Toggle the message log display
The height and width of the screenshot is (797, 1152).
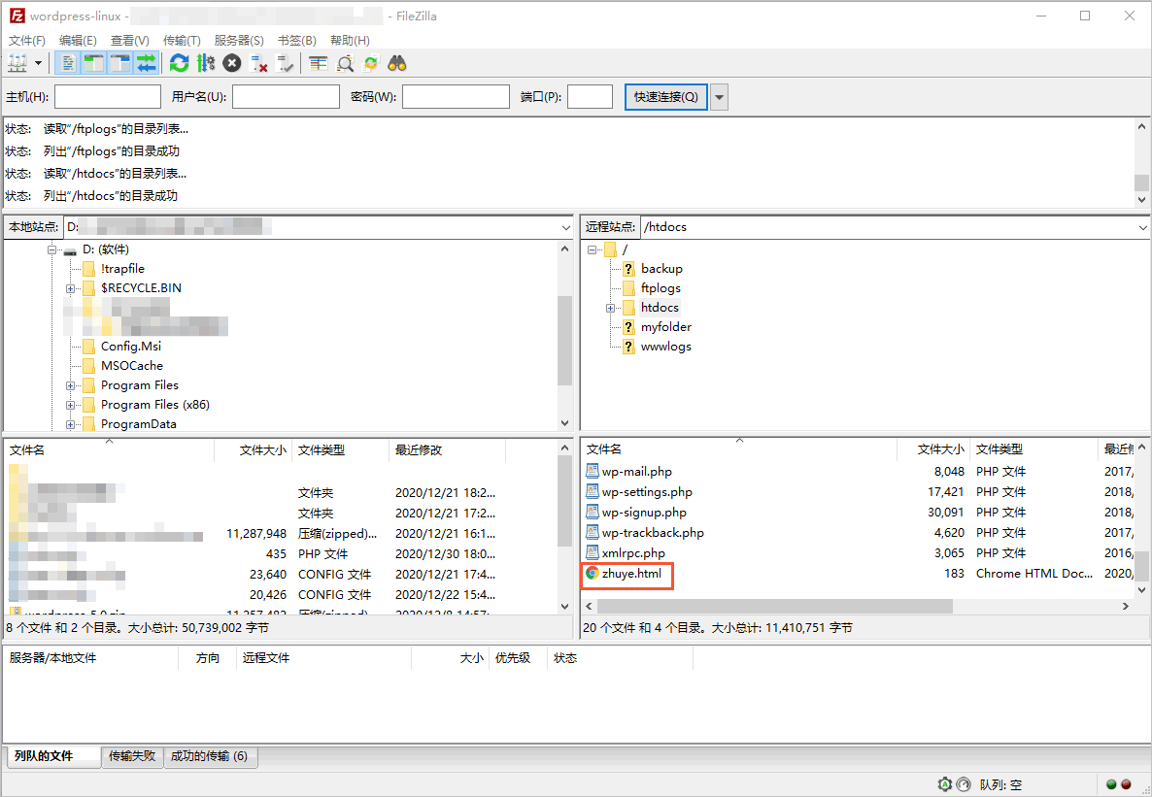[67, 64]
